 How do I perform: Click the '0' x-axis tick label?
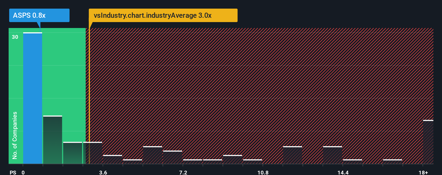(x=23, y=173)
